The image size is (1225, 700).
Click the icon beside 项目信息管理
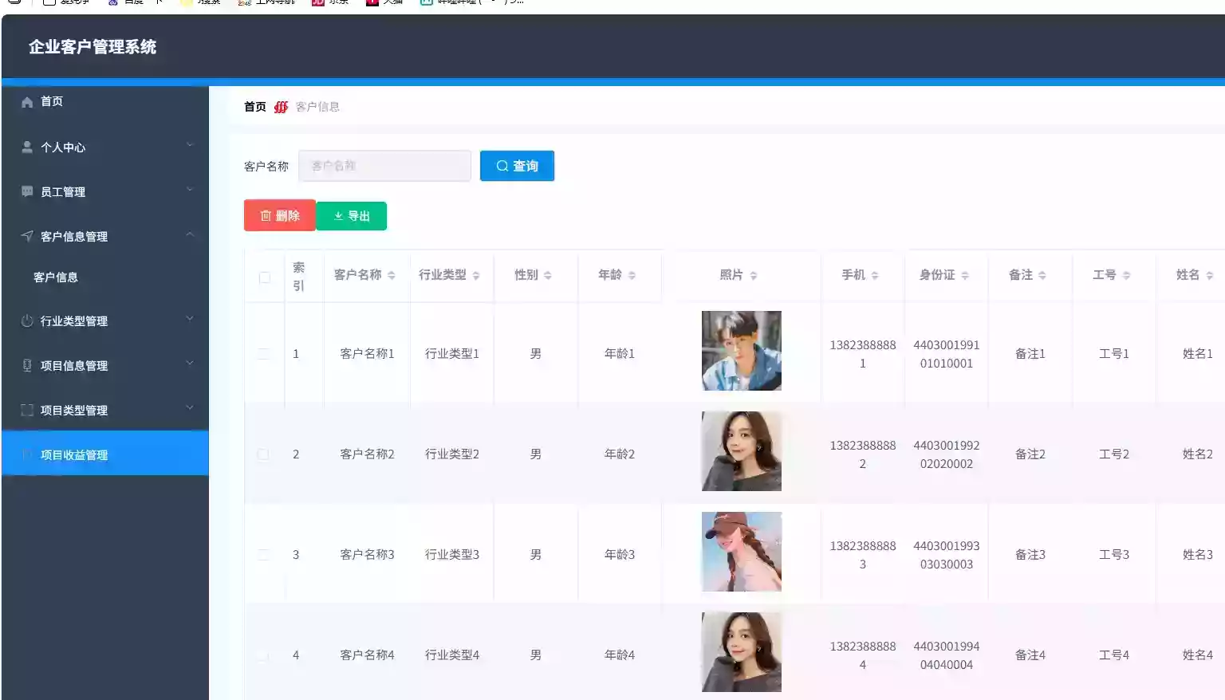click(26, 365)
